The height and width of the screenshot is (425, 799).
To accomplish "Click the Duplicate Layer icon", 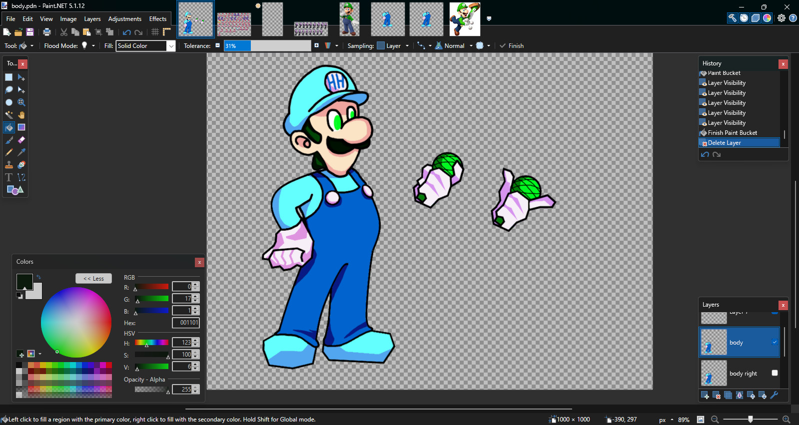I will coord(728,396).
